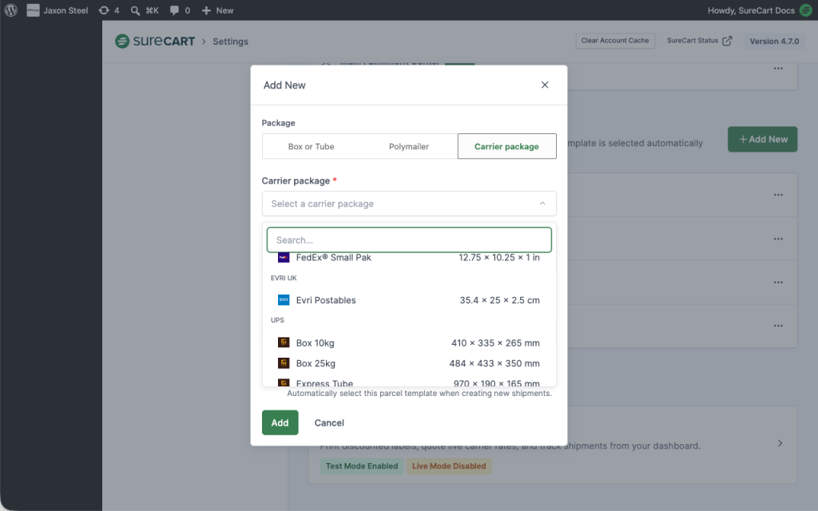Open the New content menu
Image resolution: width=818 pixels, height=511 pixels.
coord(217,10)
